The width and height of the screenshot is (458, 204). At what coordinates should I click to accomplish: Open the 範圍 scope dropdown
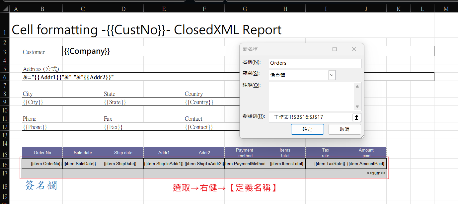pos(332,75)
